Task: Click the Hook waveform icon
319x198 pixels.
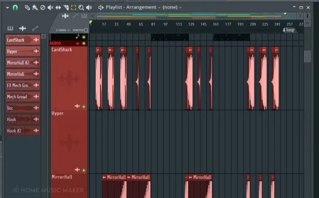Action: tap(36, 119)
